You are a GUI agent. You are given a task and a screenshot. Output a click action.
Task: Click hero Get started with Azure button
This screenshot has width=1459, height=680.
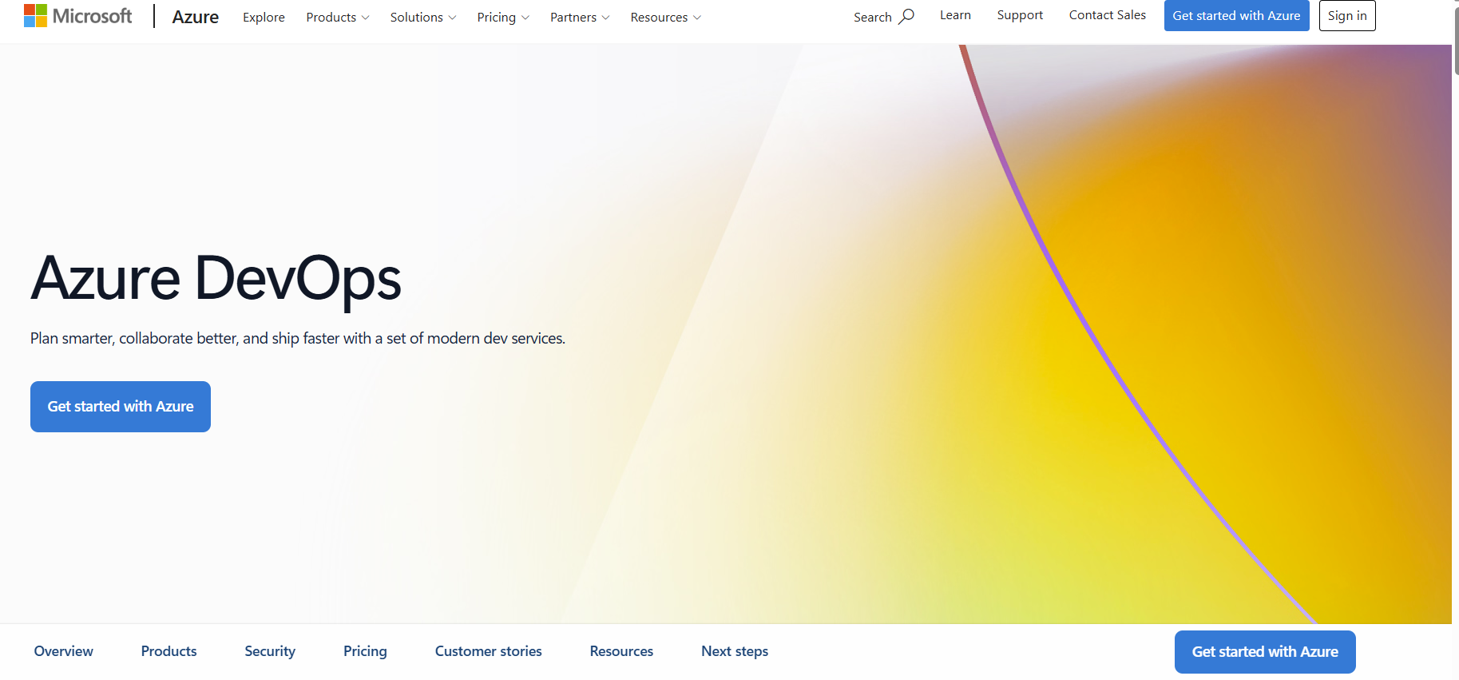pyautogui.click(x=121, y=407)
